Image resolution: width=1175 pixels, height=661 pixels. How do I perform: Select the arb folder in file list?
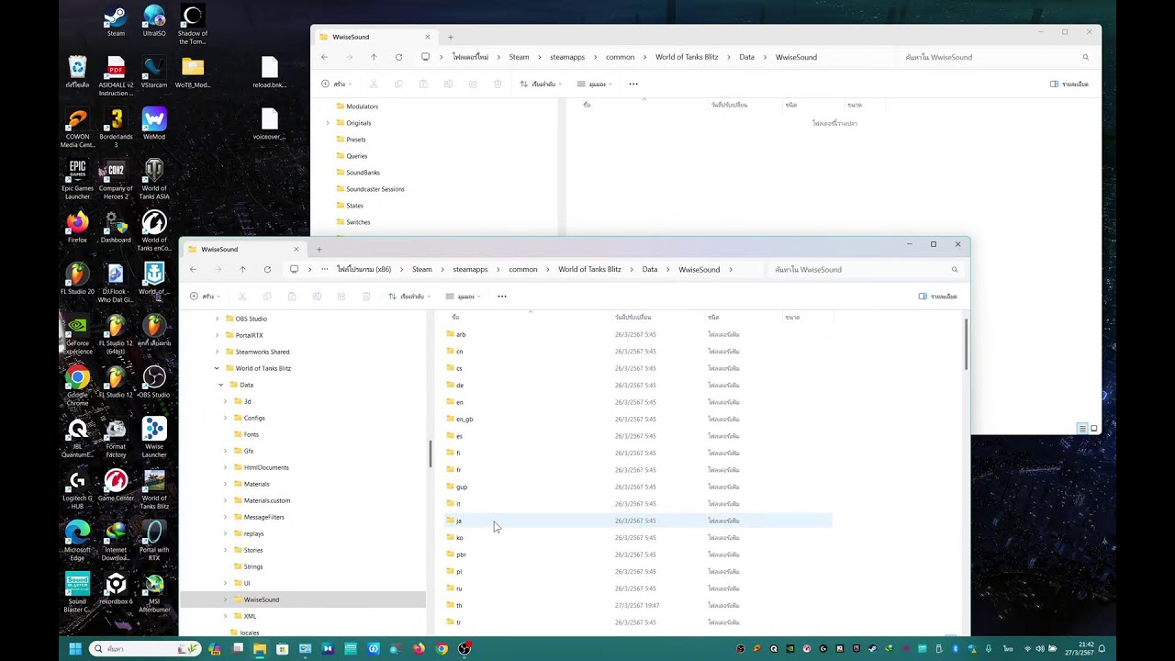coord(638,334)
